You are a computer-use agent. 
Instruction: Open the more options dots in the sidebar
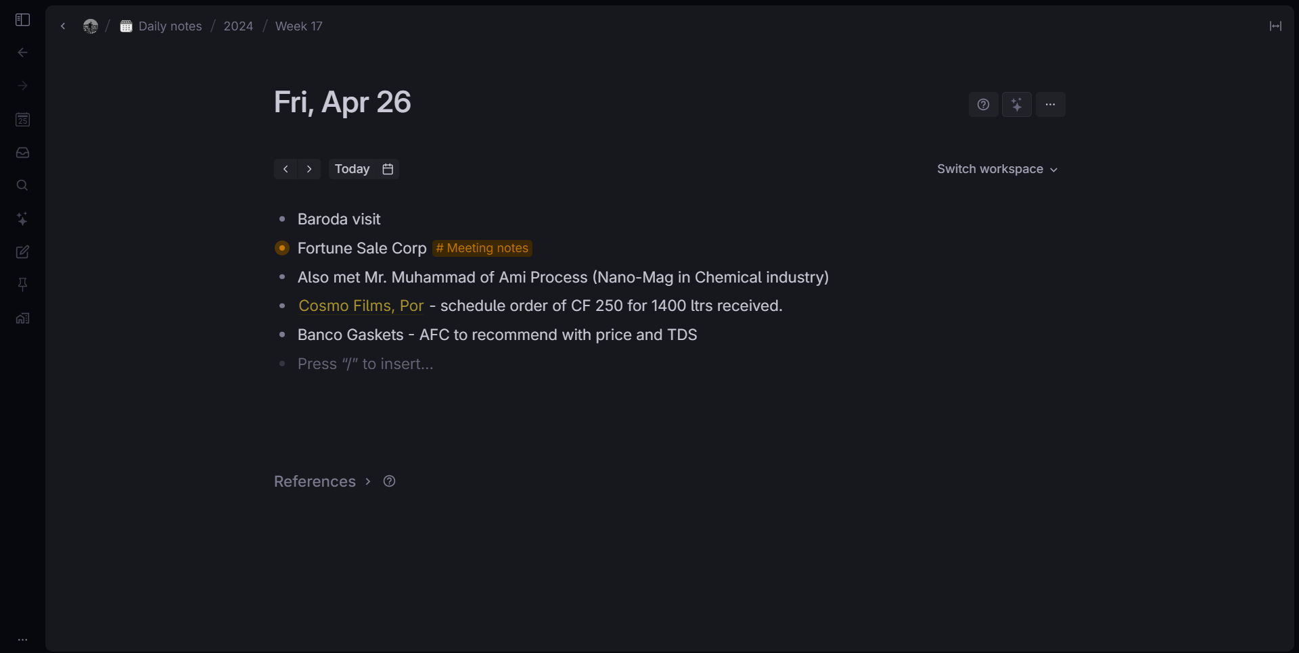(x=22, y=639)
